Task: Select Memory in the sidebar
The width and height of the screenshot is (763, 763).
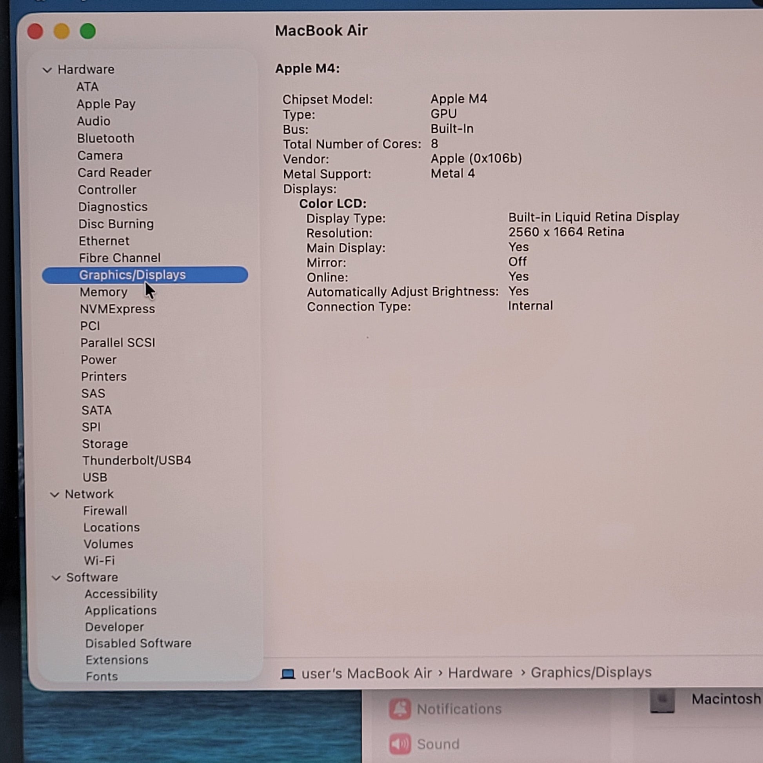Action: click(x=104, y=292)
